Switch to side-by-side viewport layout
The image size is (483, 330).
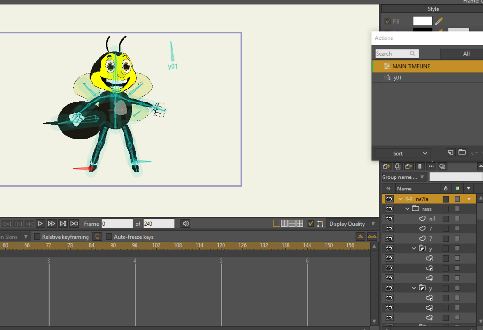click(285, 223)
